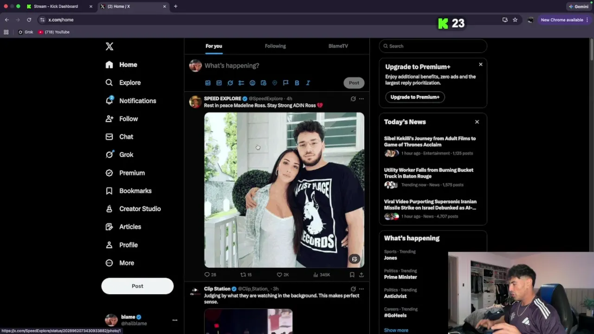594x334 pixels.
Task: Bookmark the SPEED EXPLORE post
Action: click(352, 275)
